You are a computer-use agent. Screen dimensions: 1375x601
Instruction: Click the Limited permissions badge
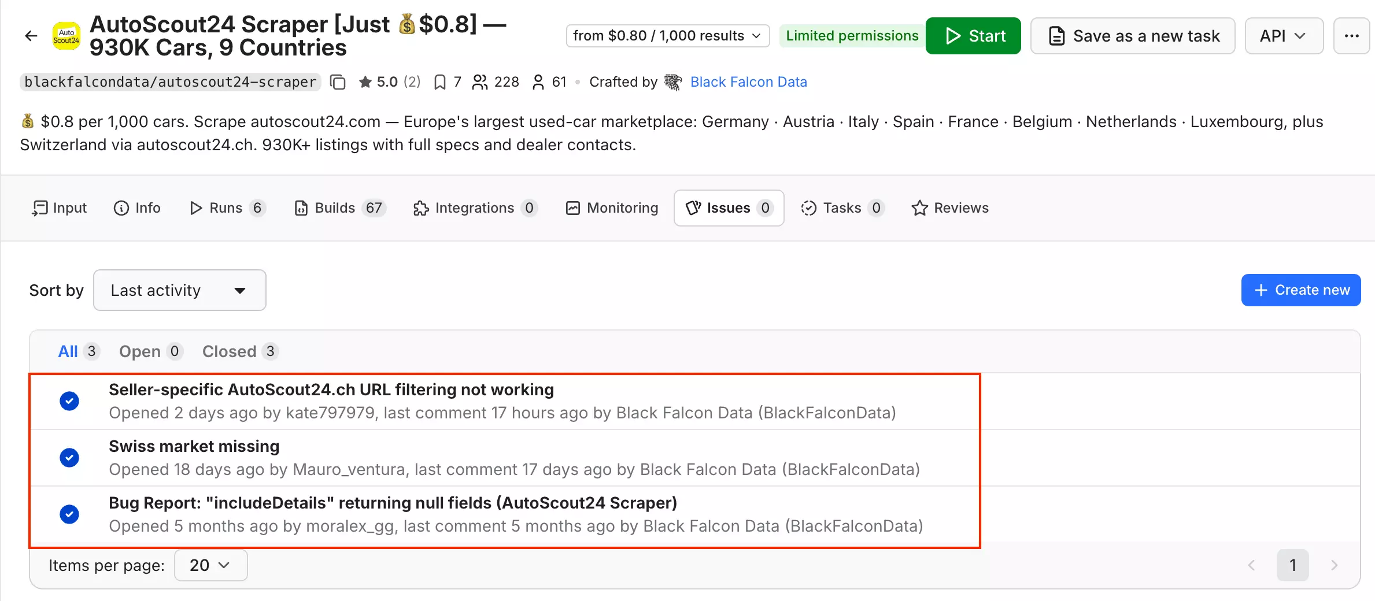[852, 36]
